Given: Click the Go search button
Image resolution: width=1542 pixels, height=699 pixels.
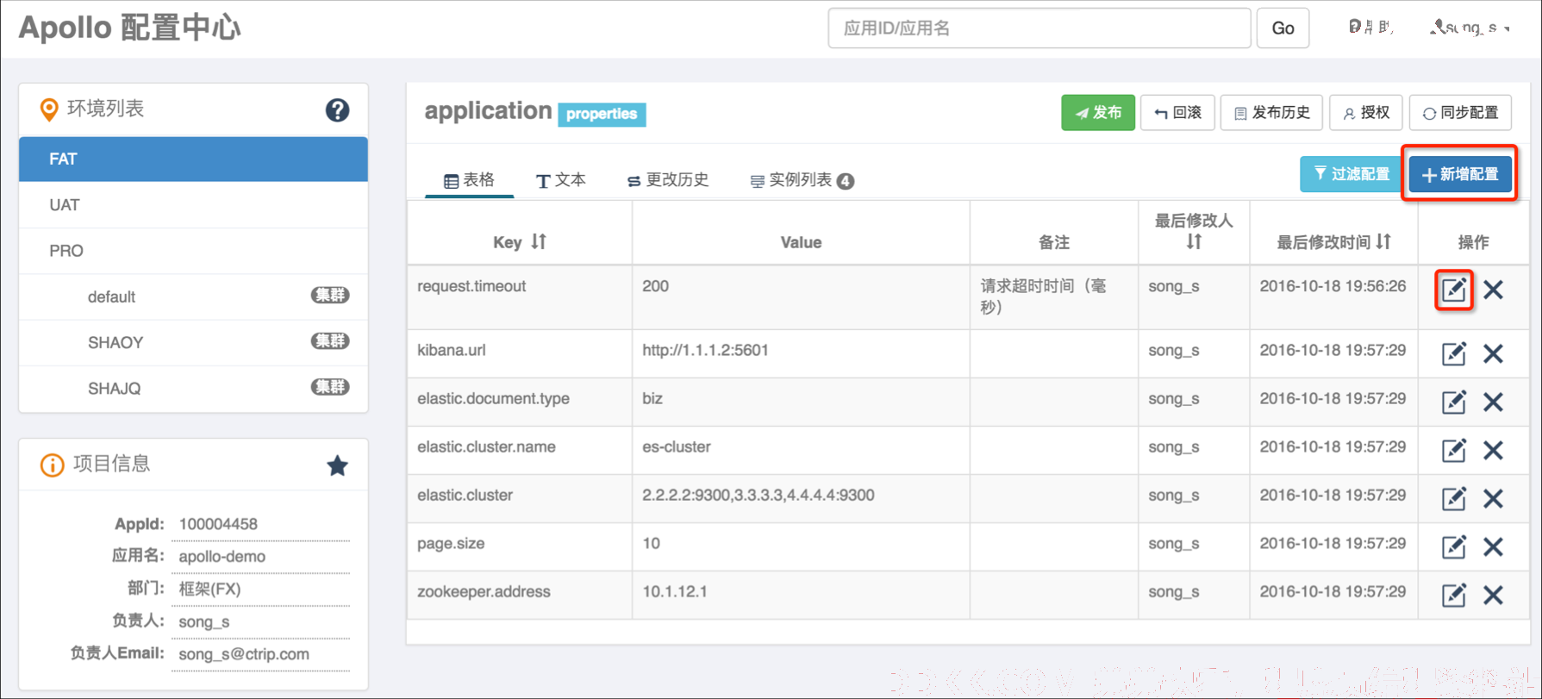Looking at the screenshot, I should [x=1283, y=28].
